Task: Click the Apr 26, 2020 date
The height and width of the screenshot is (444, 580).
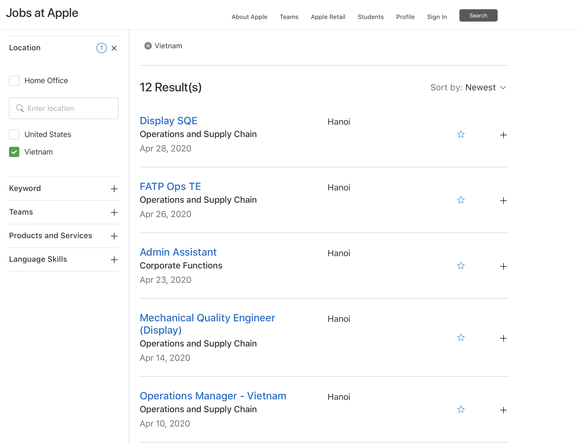Action: [x=166, y=214]
